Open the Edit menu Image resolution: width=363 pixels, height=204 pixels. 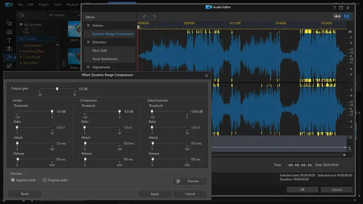[x=30, y=5]
